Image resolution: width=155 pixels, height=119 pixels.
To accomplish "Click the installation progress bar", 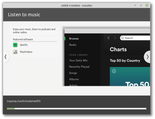I will 77,109.
